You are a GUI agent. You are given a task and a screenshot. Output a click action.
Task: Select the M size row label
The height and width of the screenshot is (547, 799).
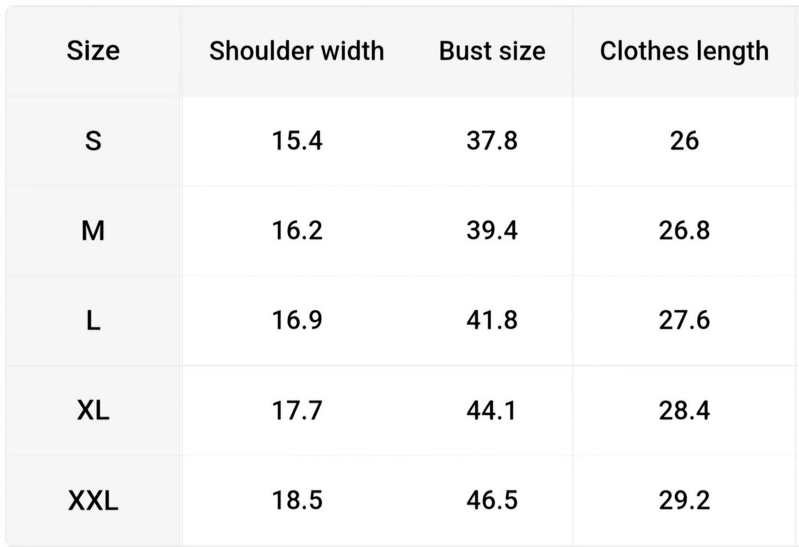(93, 230)
